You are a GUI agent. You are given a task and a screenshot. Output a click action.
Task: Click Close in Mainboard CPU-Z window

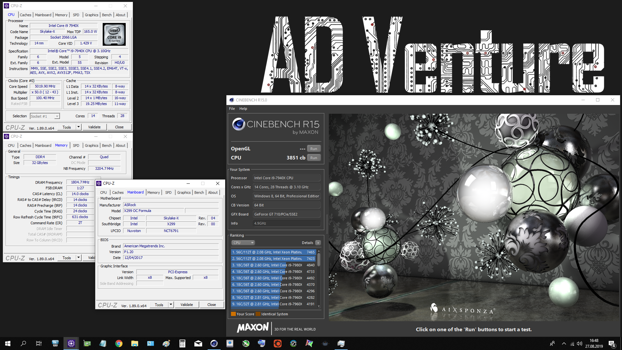[x=212, y=305]
